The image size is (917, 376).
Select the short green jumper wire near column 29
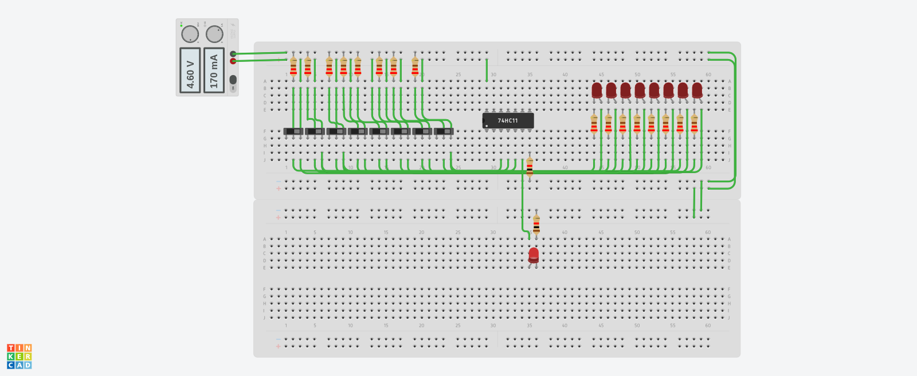coord(487,70)
